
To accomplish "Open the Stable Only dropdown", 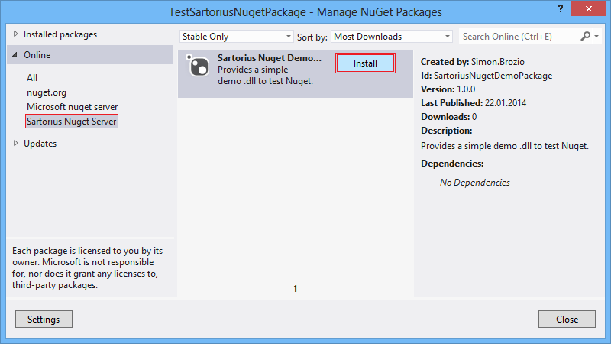I will [x=236, y=36].
